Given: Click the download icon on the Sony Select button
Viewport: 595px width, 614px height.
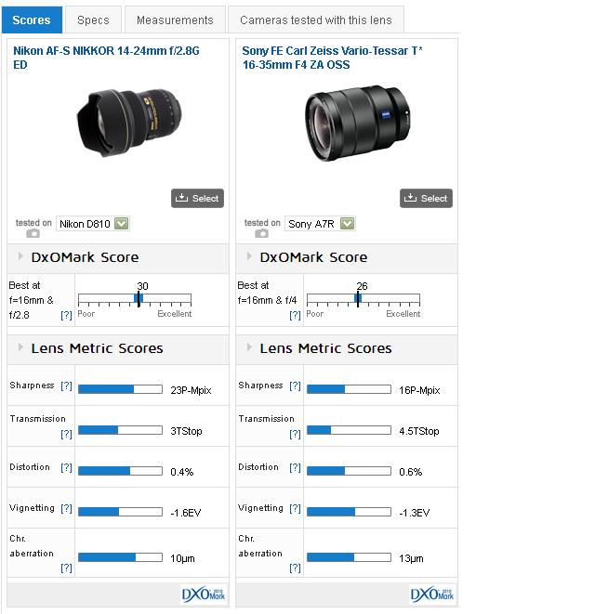Looking at the screenshot, I should tap(410, 197).
